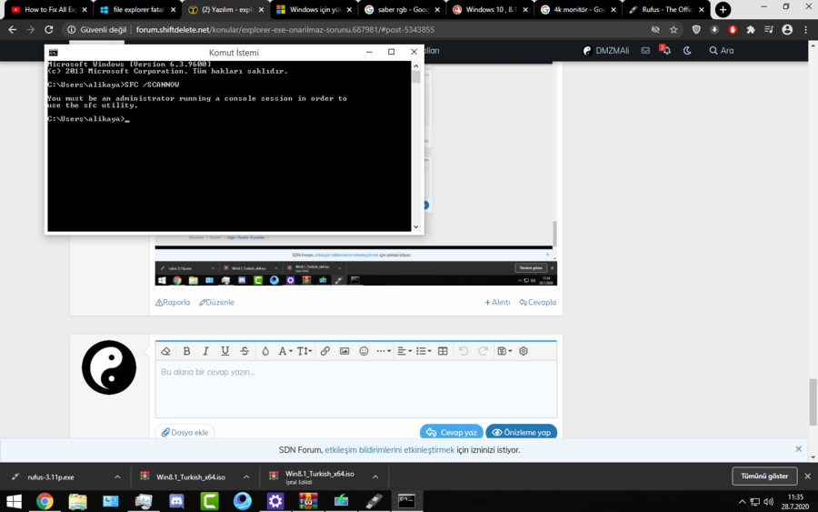Bookmark this page with star icon
Screen dimensions: 818x512
(x=673, y=30)
